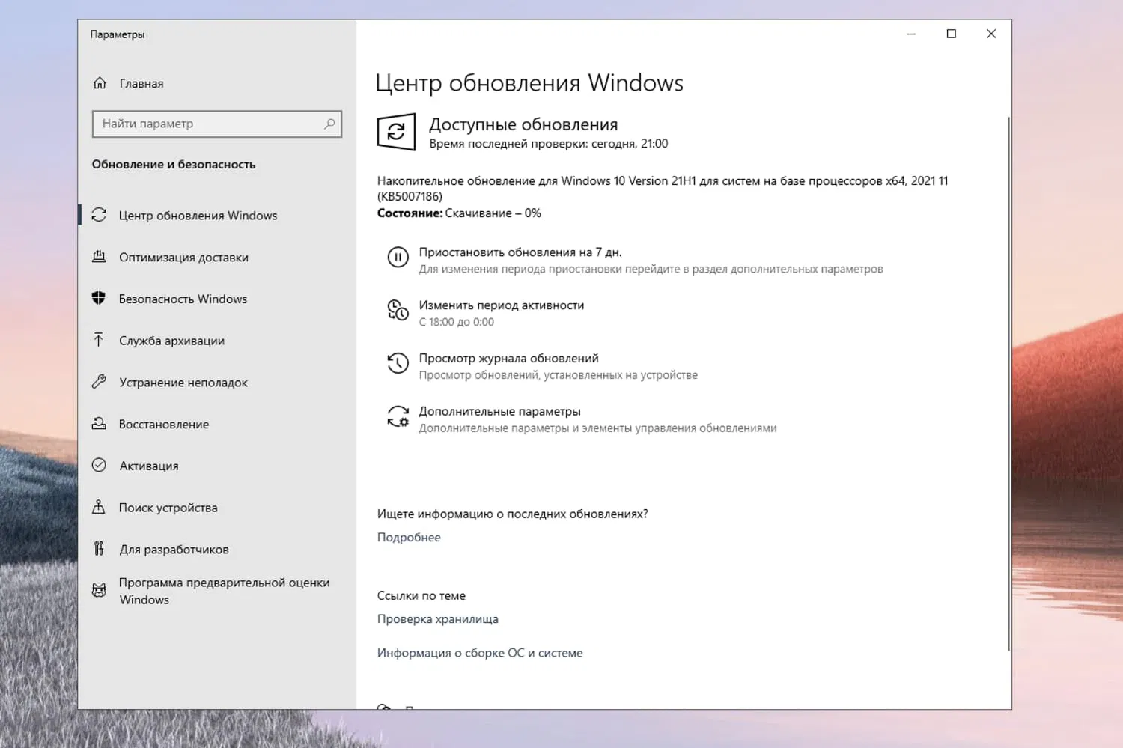Open Обновление и безопасность section header
Viewport: 1123px width, 748px height.
(174, 164)
